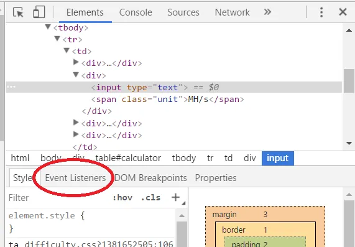Image resolution: width=355 pixels, height=247 pixels.
Task: Activate the inspect element picker icon
Action: tap(18, 12)
